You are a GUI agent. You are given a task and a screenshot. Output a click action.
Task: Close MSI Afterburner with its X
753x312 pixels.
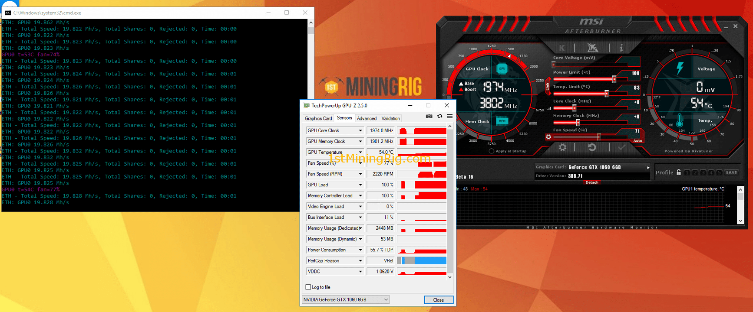tap(735, 26)
